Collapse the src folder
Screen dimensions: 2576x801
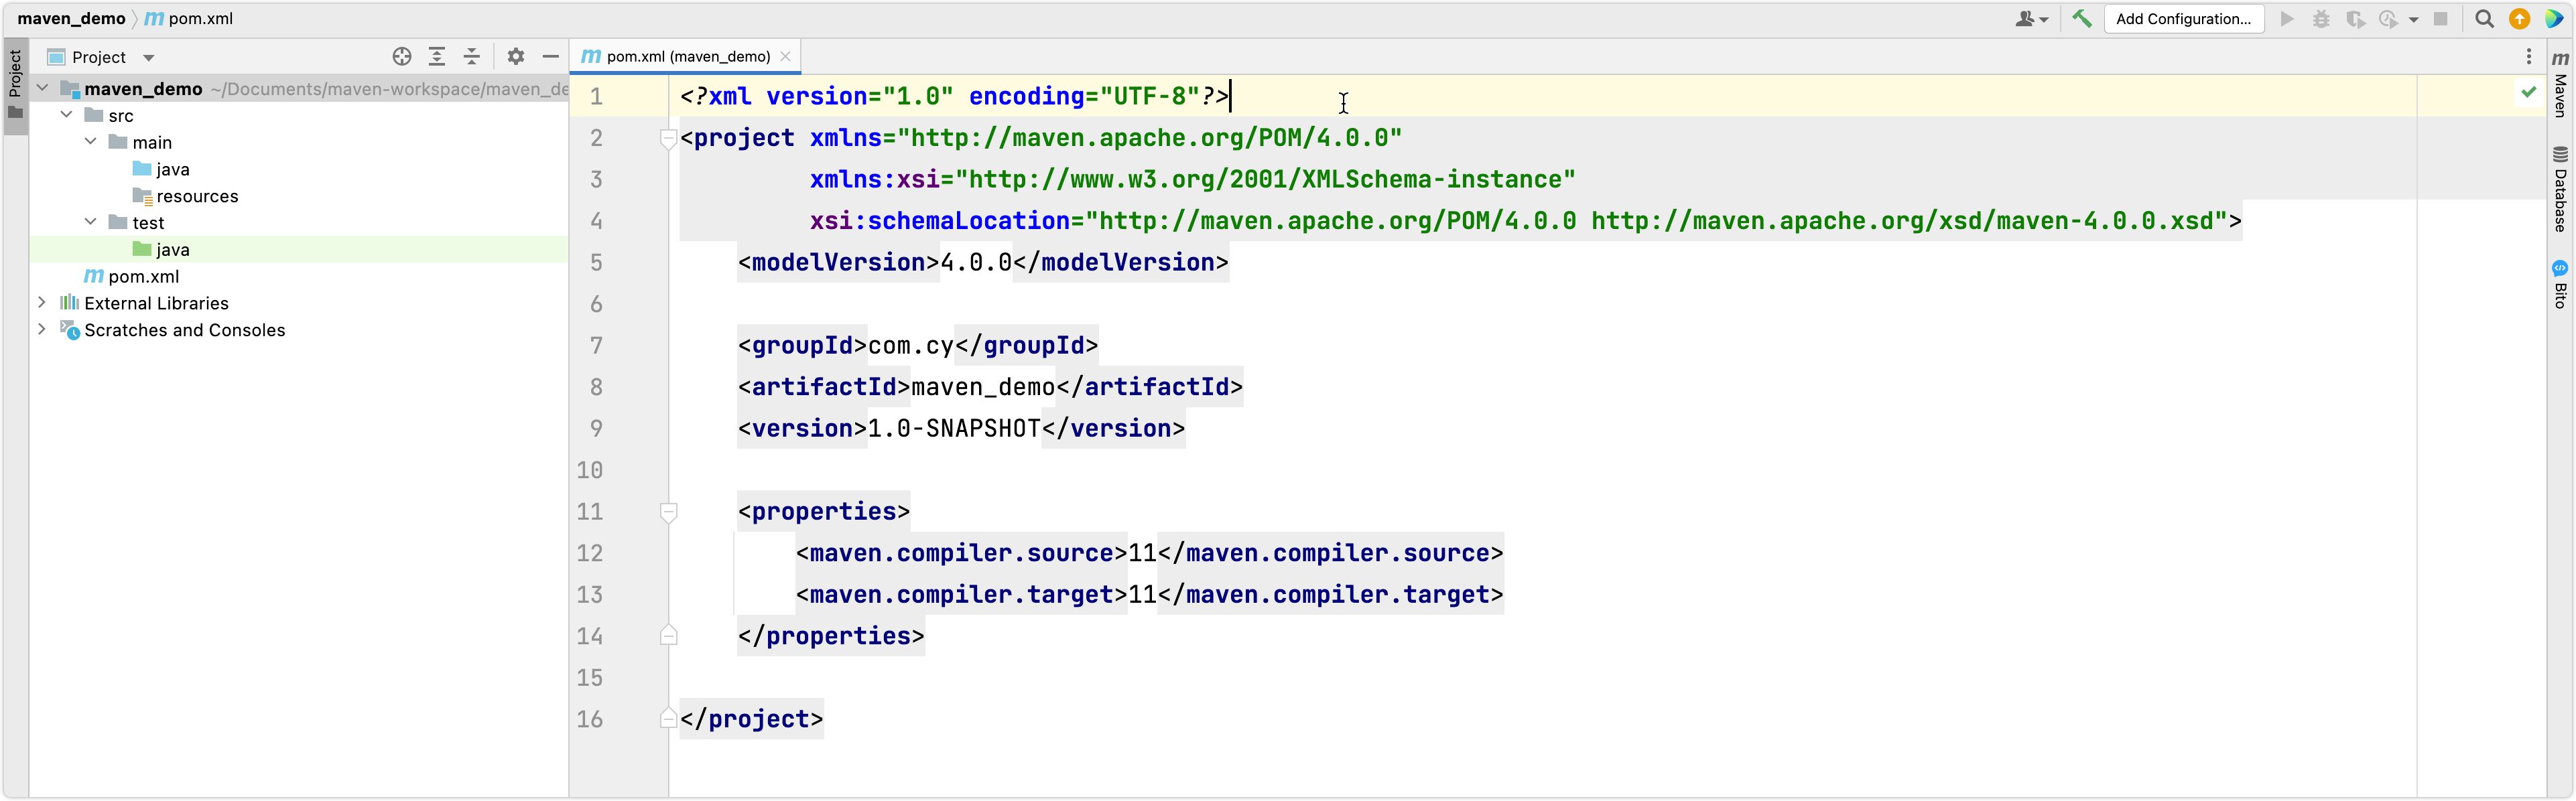point(66,115)
